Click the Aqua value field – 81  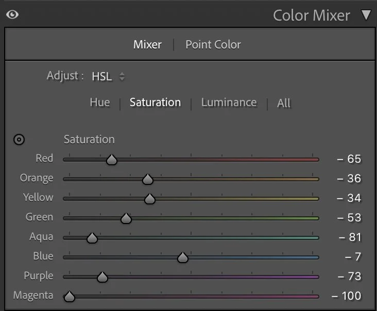pos(350,237)
